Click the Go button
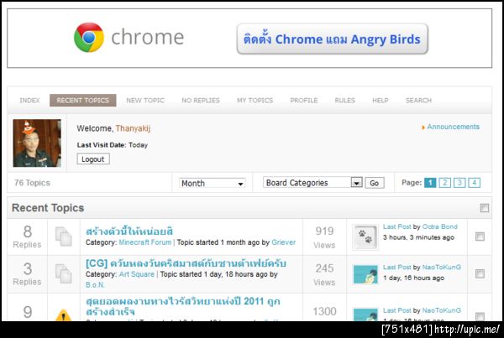Image resolution: width=504 pixels, height=338 pixels. [374, 183]
